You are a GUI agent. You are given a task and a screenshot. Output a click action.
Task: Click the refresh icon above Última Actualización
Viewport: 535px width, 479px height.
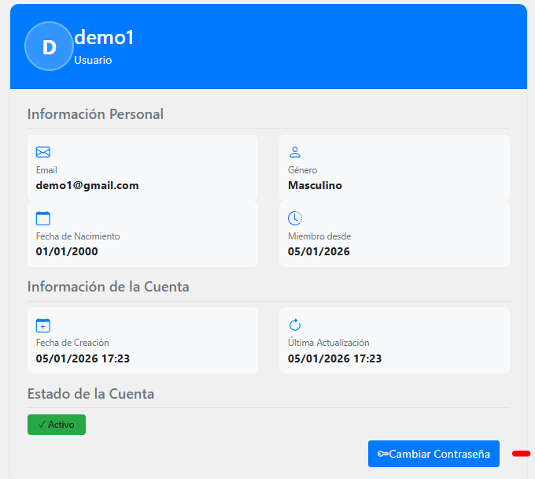point(295,325)
